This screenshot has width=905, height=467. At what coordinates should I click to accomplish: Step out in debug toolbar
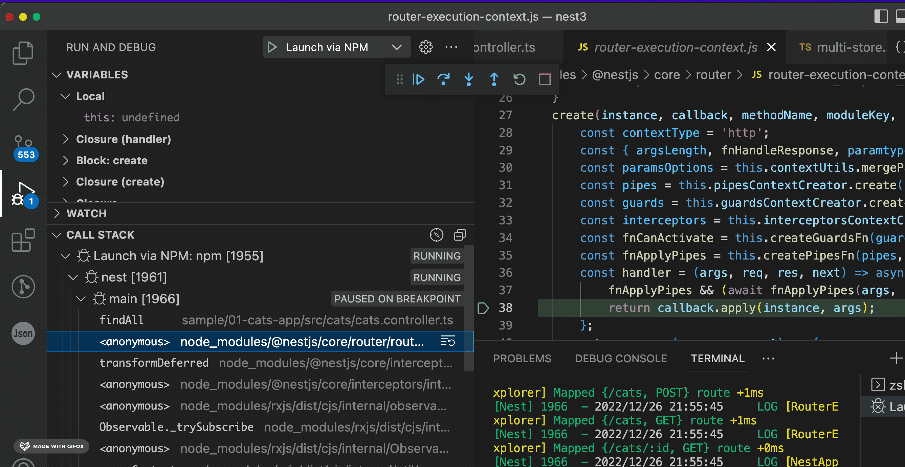click(x=494, y=79)
